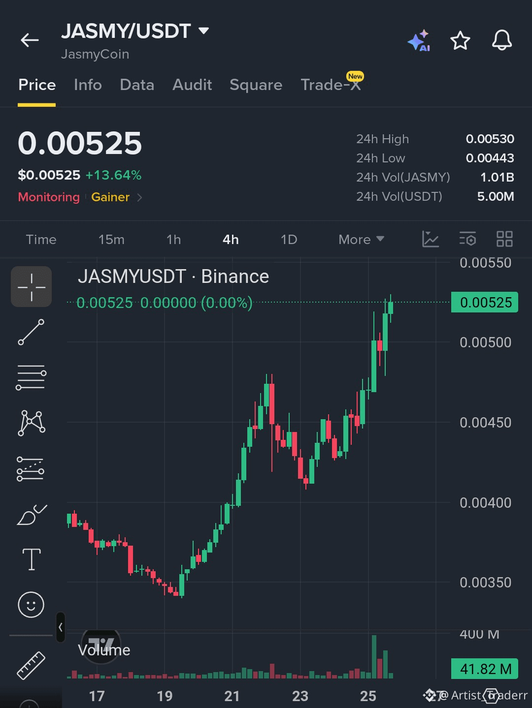Switch to the Info tab
The width and height of the screenshot is (532, 708).
coord(88,85)
